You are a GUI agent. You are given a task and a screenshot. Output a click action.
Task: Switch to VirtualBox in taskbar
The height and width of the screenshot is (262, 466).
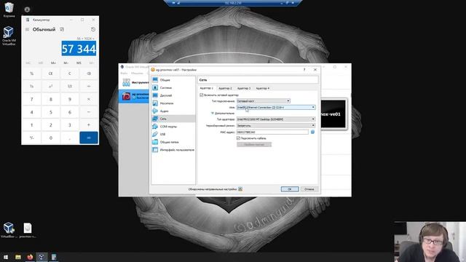click(x=42, y=257)
